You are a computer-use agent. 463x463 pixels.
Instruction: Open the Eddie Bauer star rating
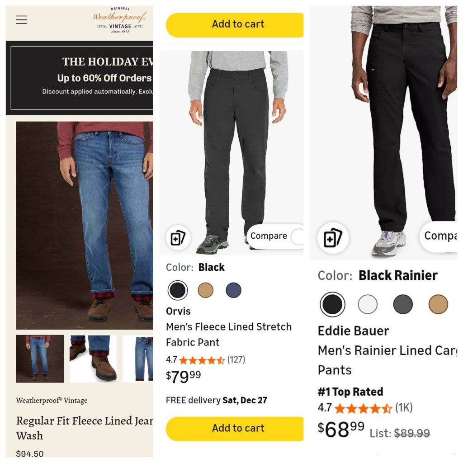coord(363,408)
